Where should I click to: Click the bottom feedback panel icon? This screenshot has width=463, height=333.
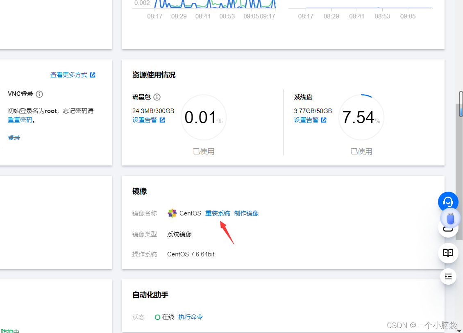click(448, 276)
